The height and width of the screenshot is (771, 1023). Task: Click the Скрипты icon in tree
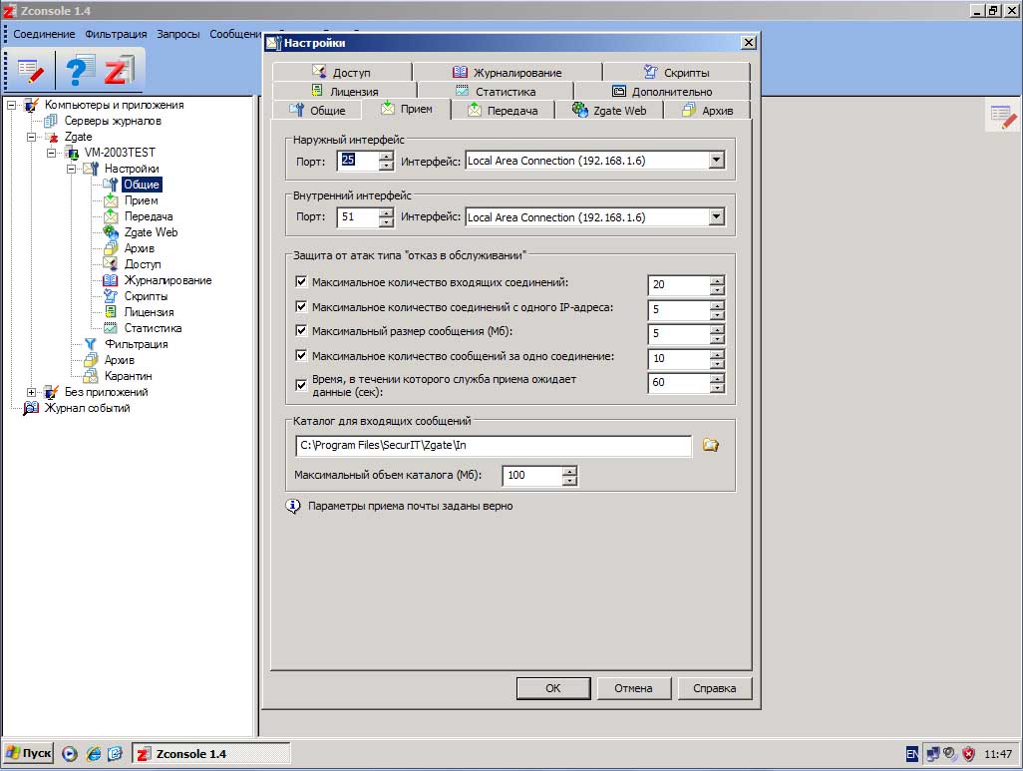pyautogui.click(x=111, y=296)
